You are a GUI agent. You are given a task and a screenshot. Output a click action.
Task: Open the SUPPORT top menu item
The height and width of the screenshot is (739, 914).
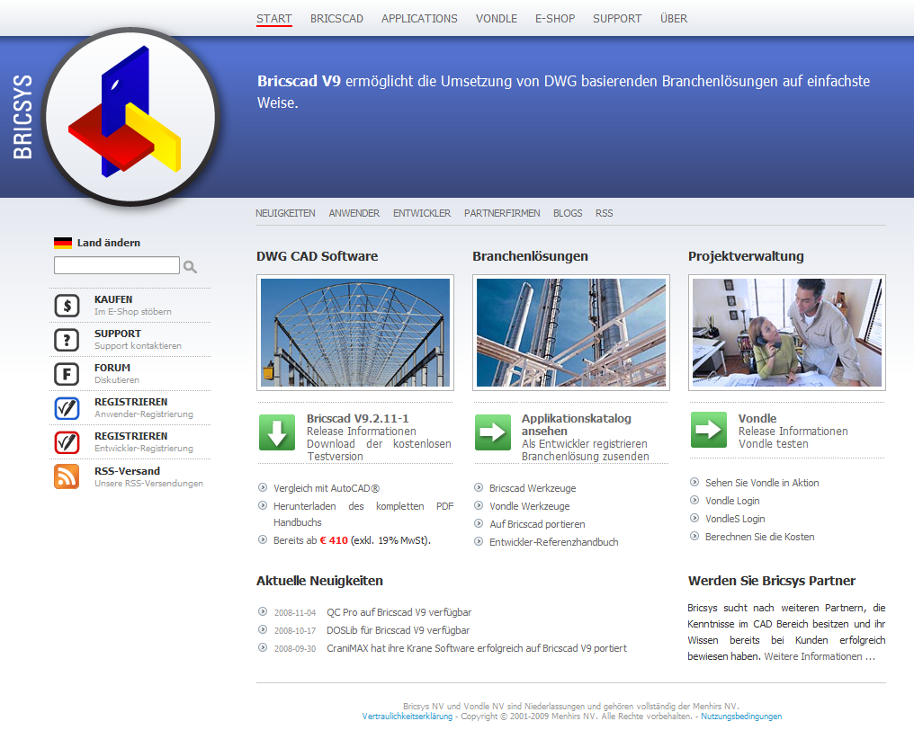[x=617, y=19]
